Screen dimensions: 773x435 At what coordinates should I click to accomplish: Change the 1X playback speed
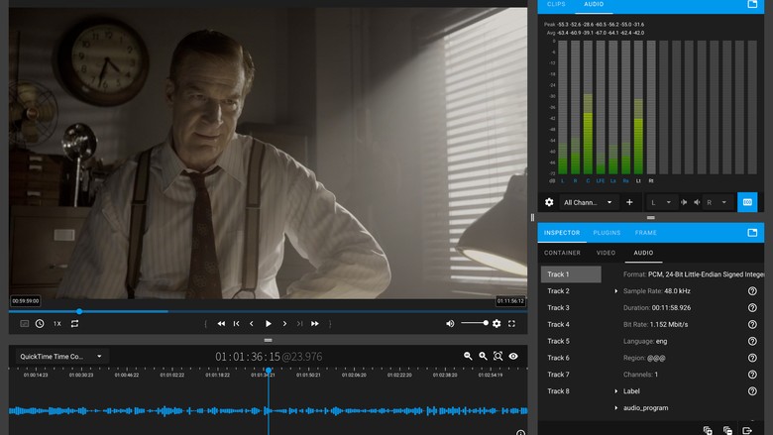click(x=57, y=324)
